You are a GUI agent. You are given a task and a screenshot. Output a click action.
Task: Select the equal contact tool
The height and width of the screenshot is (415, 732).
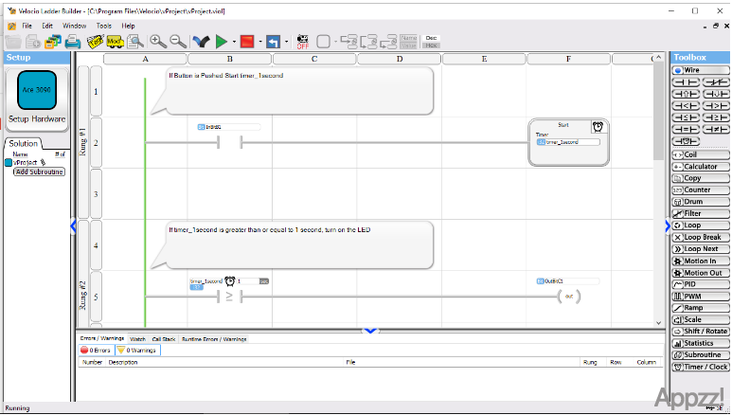click(686, 129)
